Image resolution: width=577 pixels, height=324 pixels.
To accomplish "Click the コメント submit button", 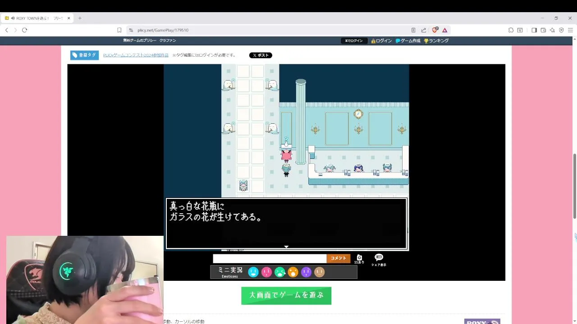I will (339, 258).
